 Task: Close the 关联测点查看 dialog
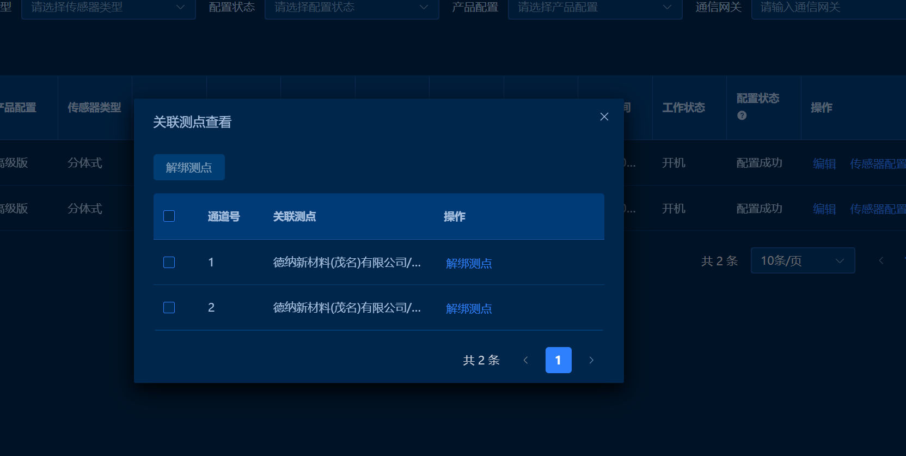(x=604, y=117)
